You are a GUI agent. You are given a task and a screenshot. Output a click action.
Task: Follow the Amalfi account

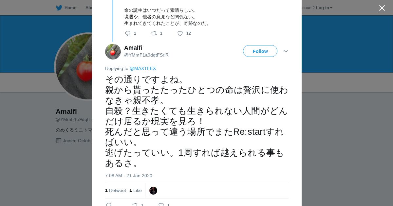260,51
